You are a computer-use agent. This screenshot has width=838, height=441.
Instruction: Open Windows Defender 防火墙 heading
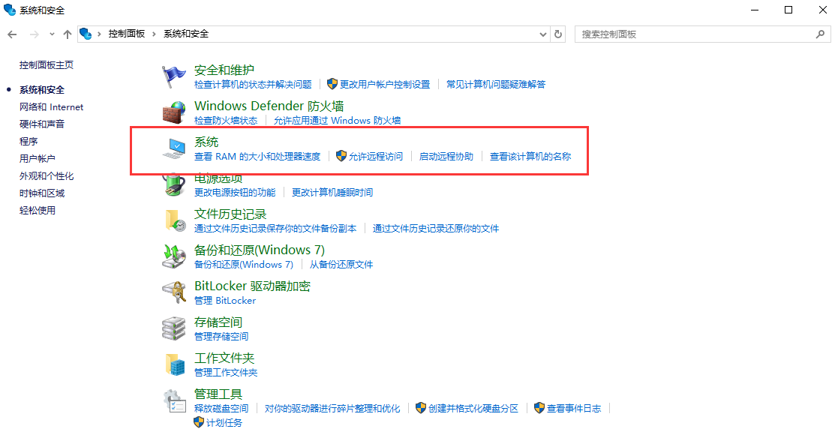click(269, 106)
